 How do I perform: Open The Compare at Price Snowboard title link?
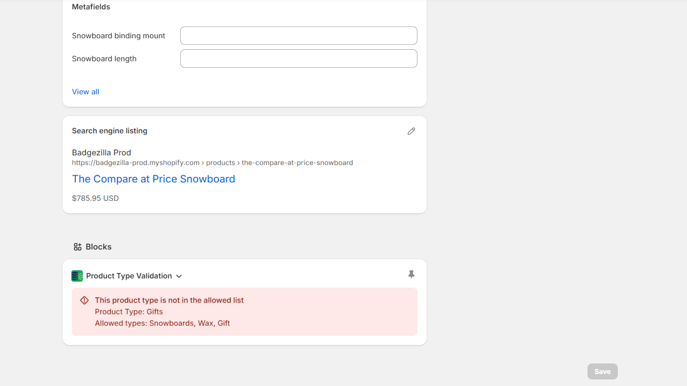point(153,179)
